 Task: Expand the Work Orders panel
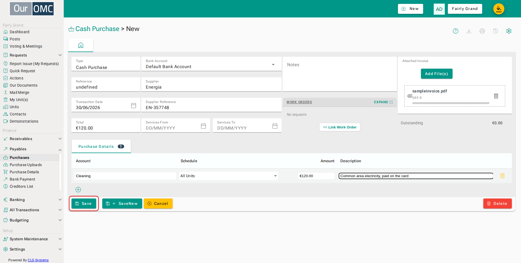pyautogui.click(x=383, y=102)
